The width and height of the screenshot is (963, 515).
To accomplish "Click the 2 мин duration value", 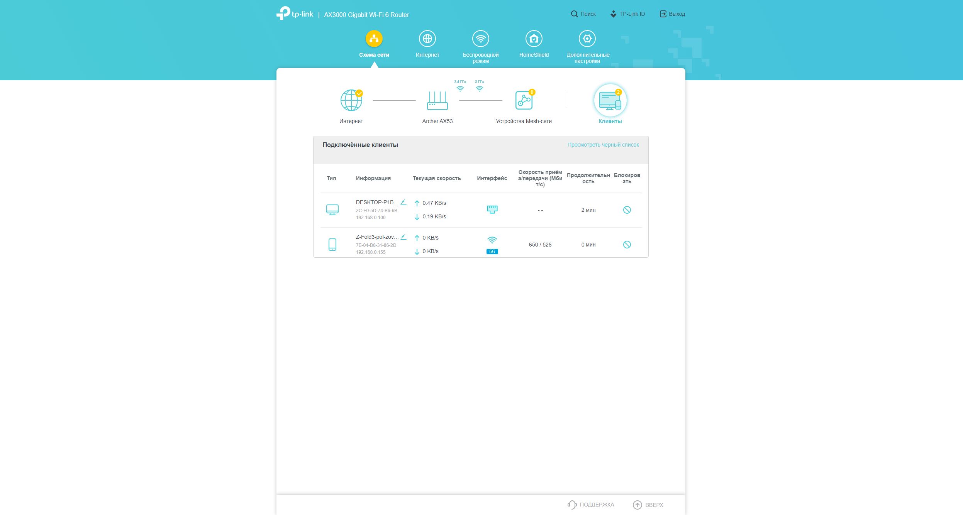I will (x=588, y=210).
